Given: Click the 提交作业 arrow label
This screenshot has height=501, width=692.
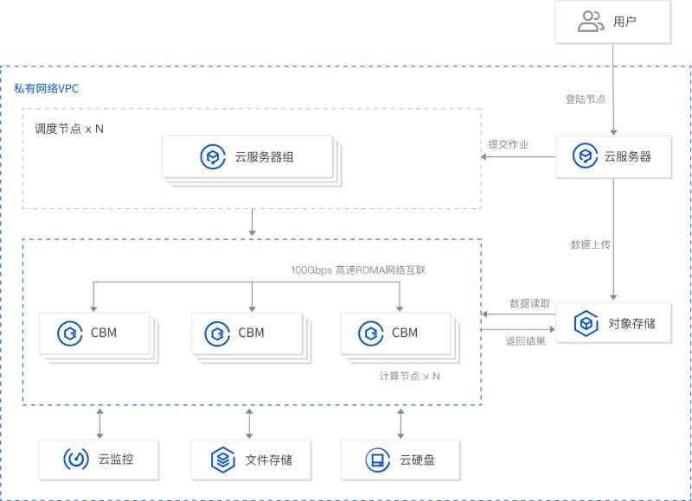Looking at the screenshot, I should pos(508,144).
